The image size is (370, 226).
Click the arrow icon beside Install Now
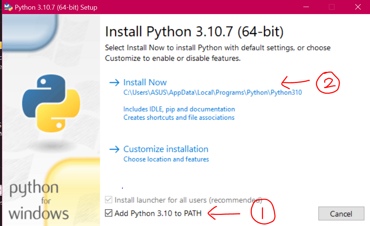(x=114, y=82)
